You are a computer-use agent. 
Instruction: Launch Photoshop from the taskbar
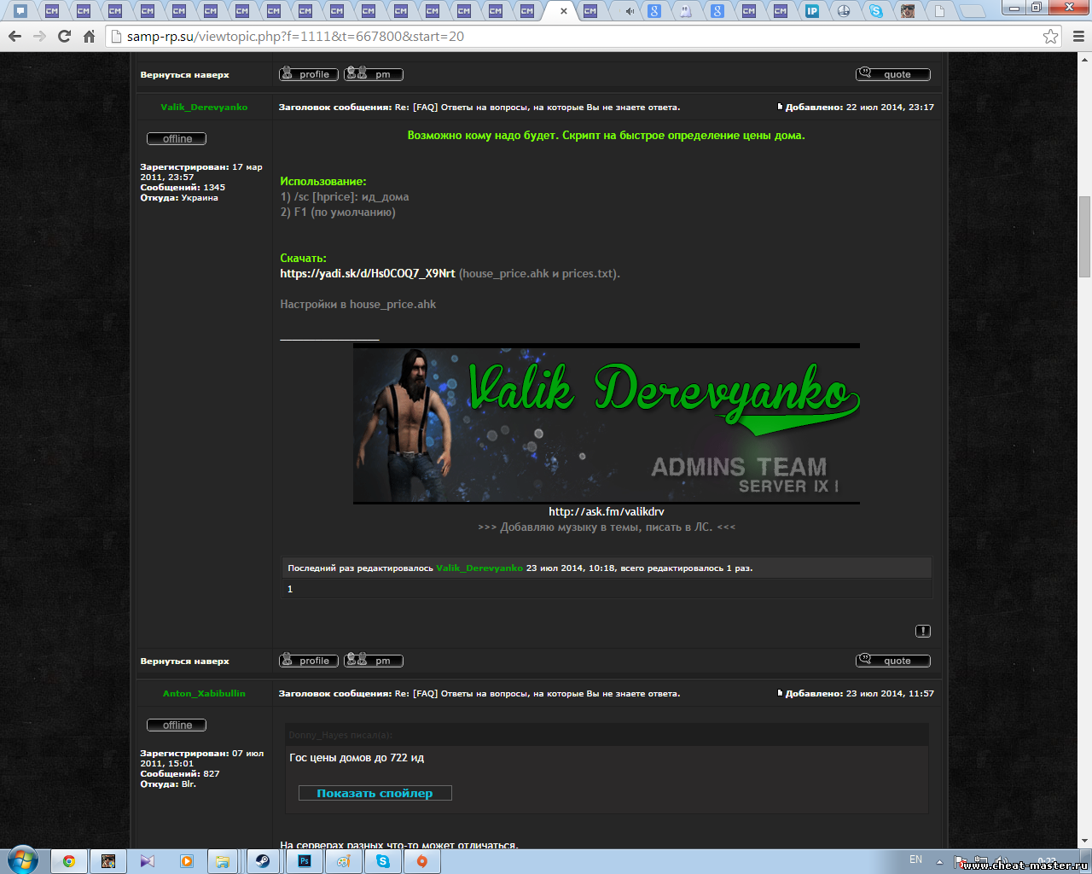pos(305,861)
